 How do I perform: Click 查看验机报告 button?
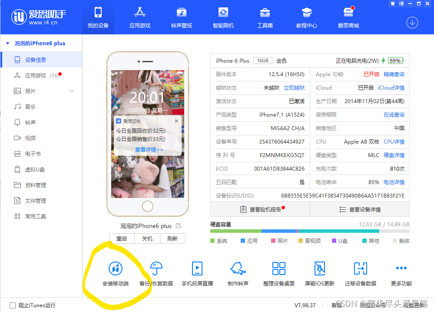260,209
